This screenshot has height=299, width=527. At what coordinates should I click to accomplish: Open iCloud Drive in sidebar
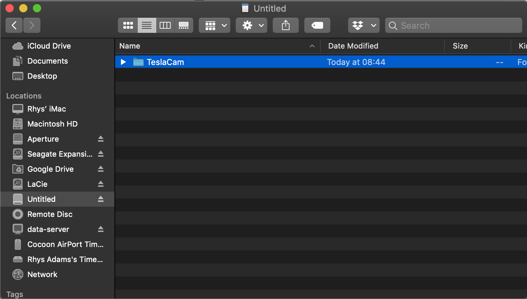[x=49, y=46]
